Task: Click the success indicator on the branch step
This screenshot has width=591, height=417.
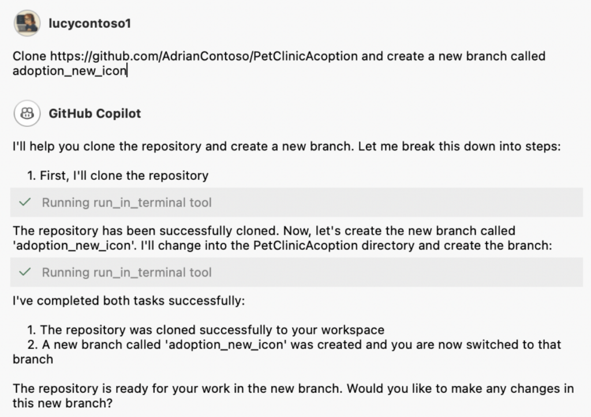Action: [25, 272]
